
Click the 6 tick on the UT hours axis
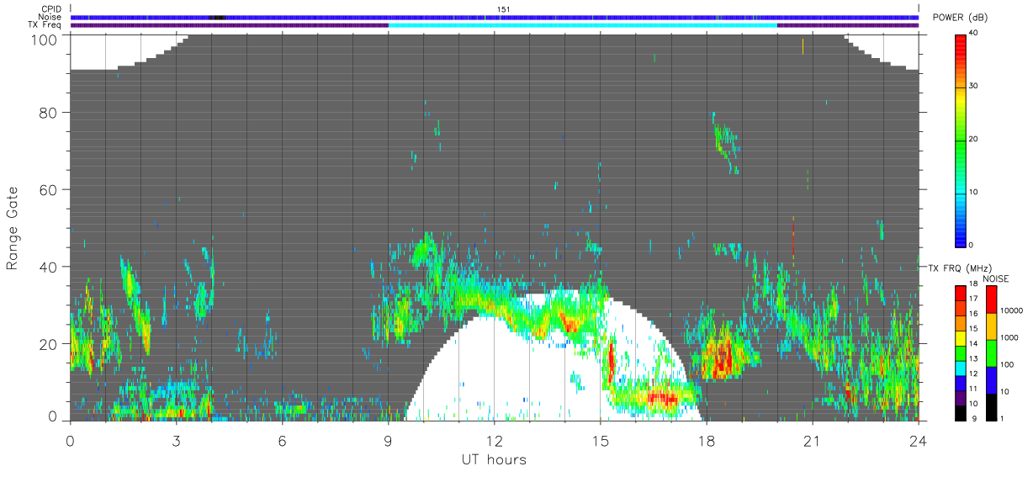pyautogui.click(x=282, y=440)
